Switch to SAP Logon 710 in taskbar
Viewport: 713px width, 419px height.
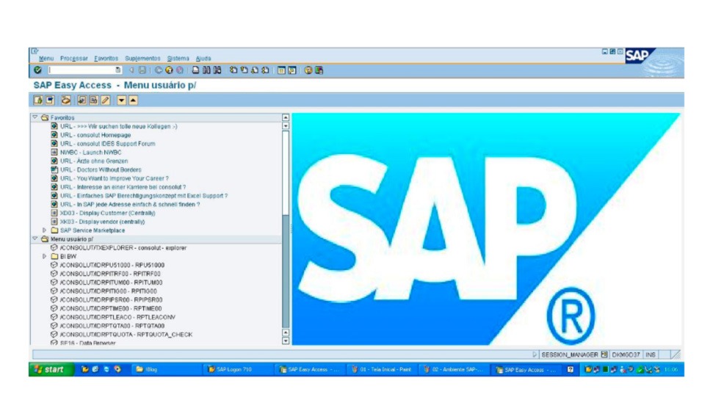click(237, 369)
